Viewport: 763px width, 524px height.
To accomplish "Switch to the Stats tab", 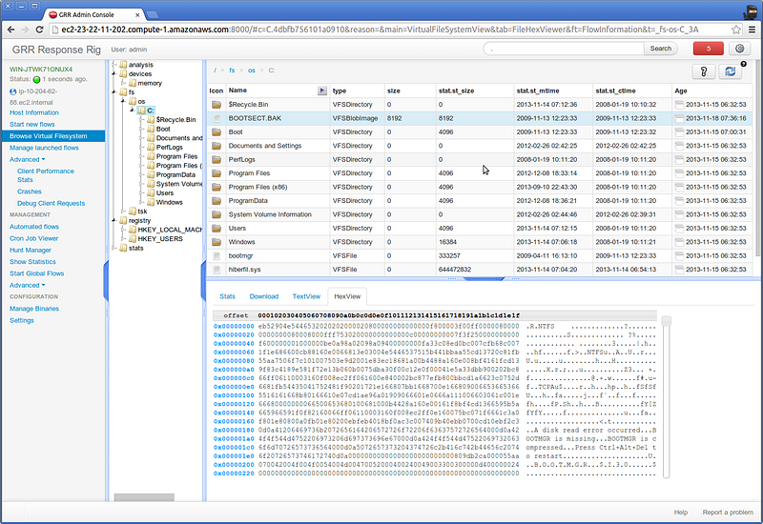I will 227,296.
